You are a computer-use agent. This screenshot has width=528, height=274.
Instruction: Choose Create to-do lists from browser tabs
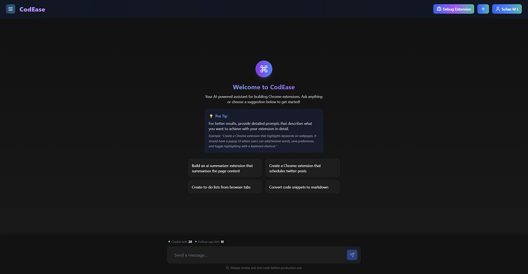(x=225, y=187)
